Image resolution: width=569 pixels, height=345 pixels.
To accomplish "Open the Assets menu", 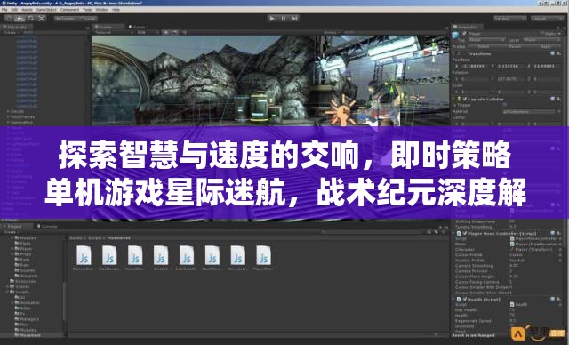I will click(27, 10).
